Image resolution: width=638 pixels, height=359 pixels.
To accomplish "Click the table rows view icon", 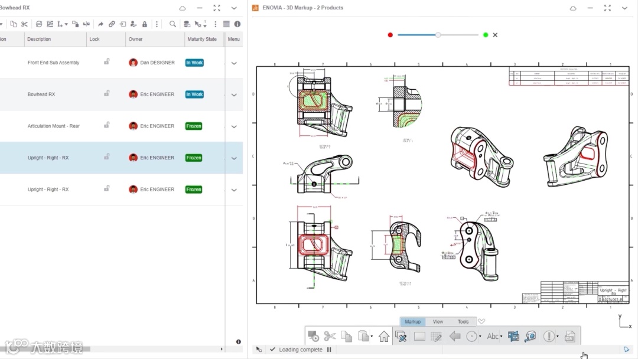I will click(x=226, y=24).
